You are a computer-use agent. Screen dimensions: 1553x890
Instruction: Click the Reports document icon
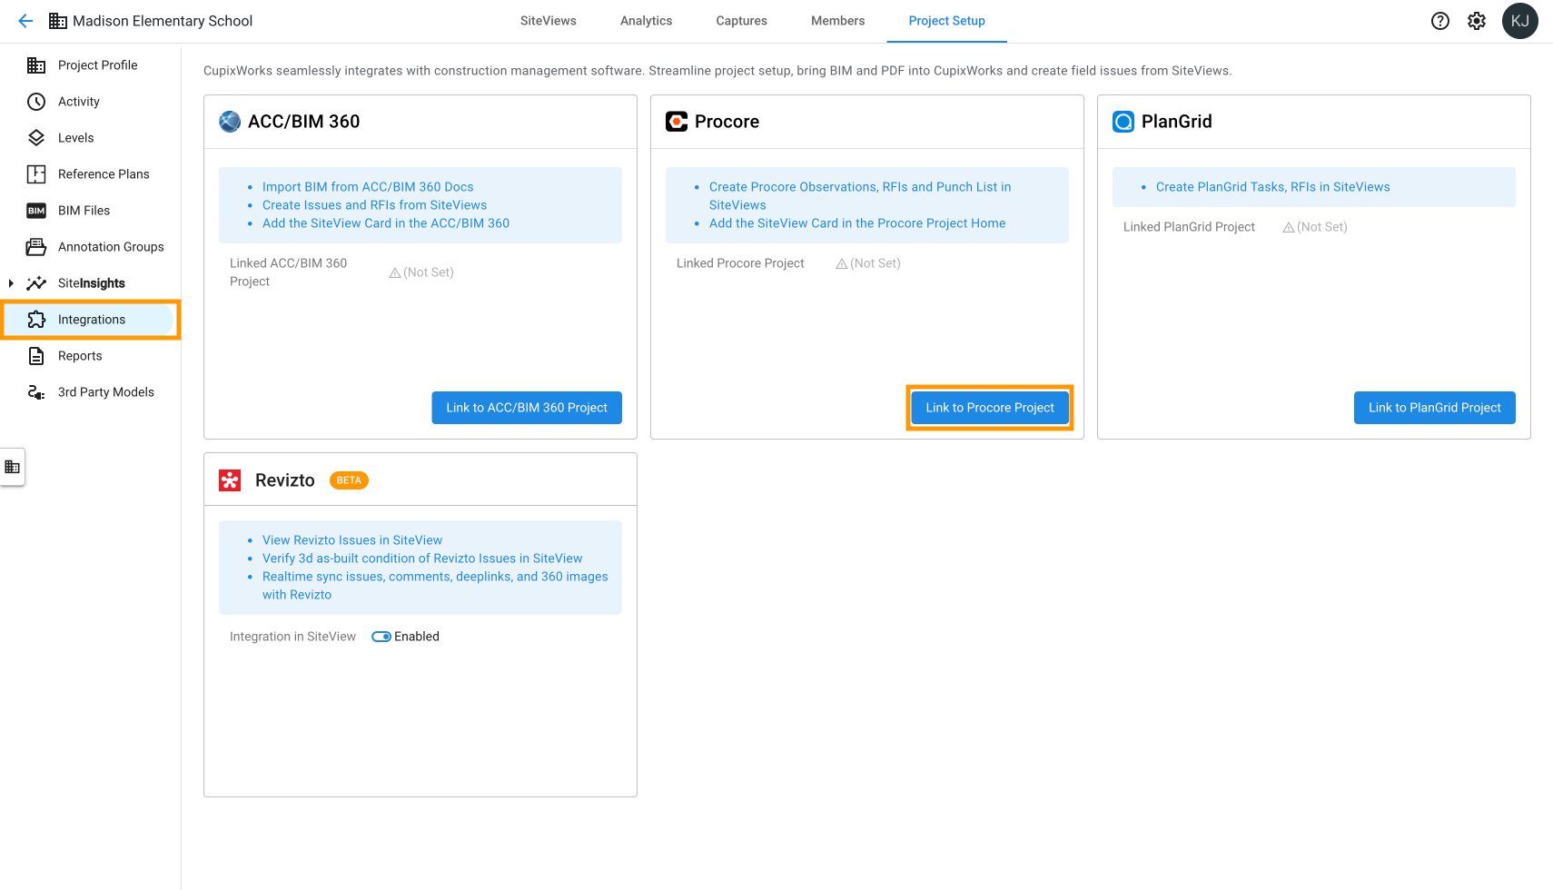coord(36,356)
